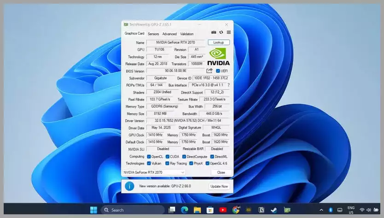Click the GPU-Z title bar app icon
This screenshot has width=384, height=218.
[126, 24]
